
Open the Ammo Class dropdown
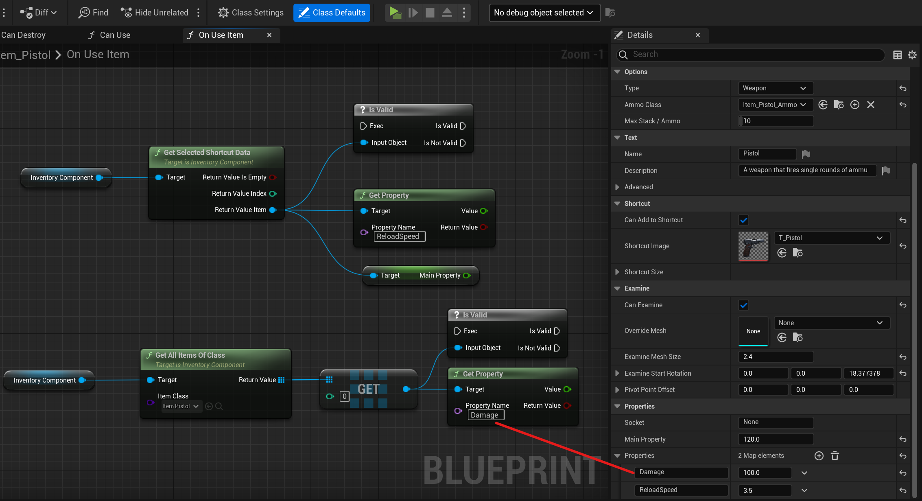coord(776,105)
